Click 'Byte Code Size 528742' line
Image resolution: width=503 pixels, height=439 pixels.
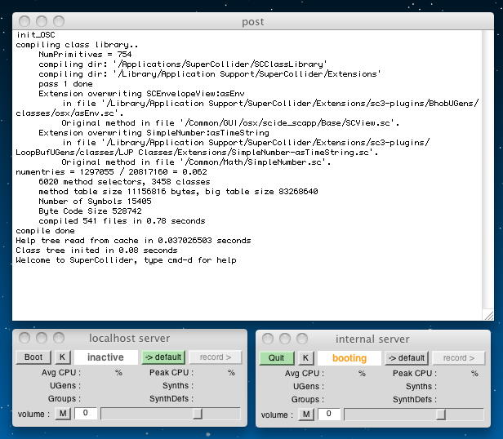point(90,211)
